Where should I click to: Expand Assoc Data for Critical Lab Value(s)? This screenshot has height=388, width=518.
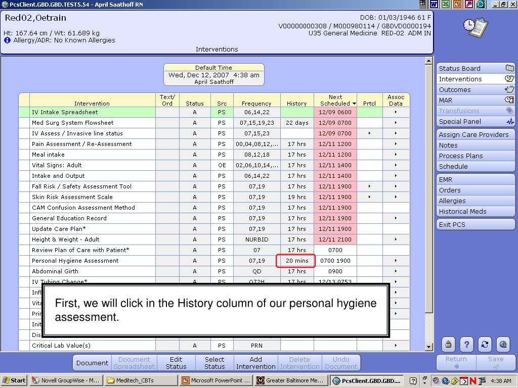point(396,346)
